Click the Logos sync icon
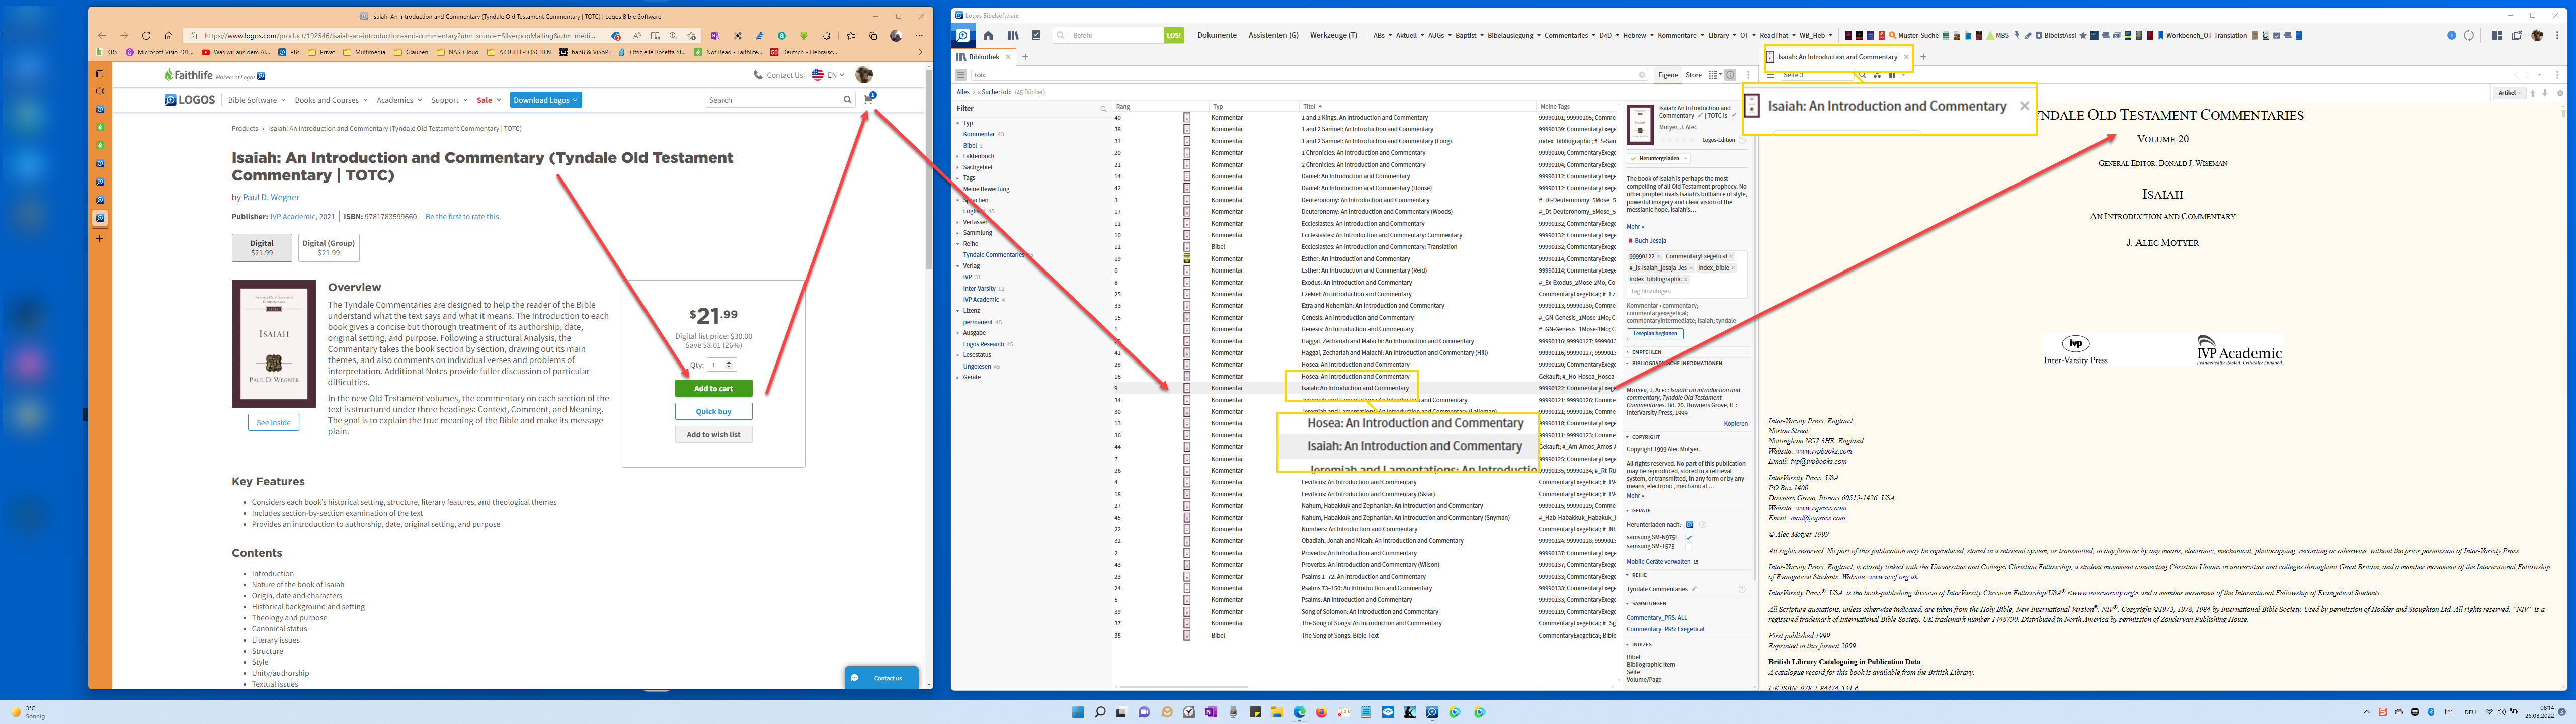This screenshot has width=2576, height=724. click(x=2469, y=35)
